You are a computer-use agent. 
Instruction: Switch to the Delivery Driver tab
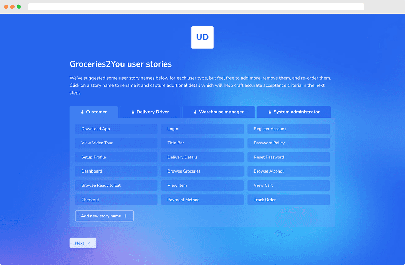coord(150,112)
